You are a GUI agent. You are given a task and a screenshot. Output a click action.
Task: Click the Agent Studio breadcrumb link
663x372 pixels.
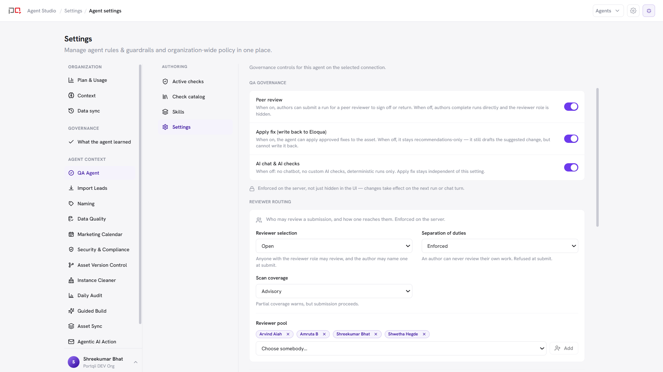click(x=41, y=11)
